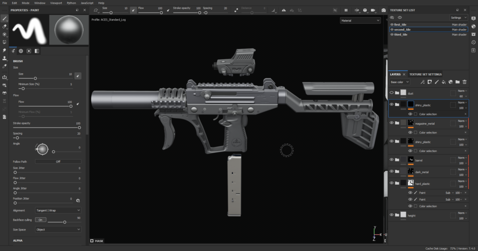Select the Clone stamp tool
The width and height of the screenshot is (478, 251).
click(x=4, y=58)
